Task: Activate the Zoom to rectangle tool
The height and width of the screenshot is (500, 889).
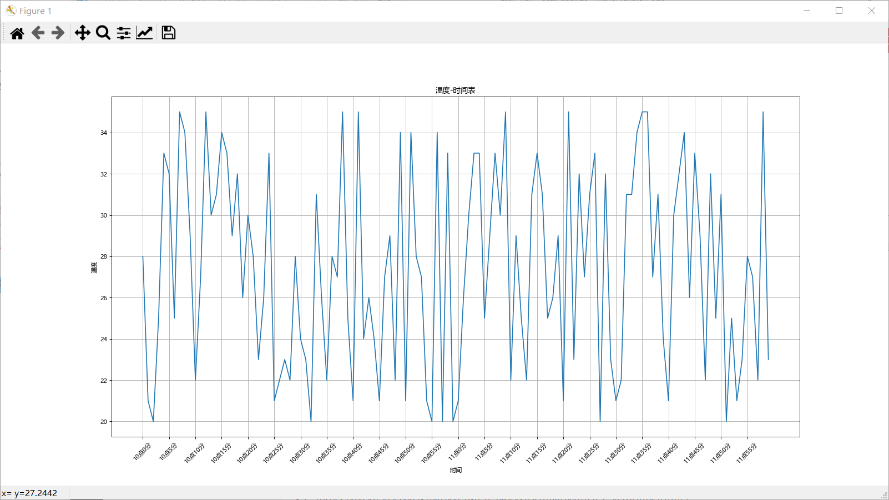Action: pos(103,33)
